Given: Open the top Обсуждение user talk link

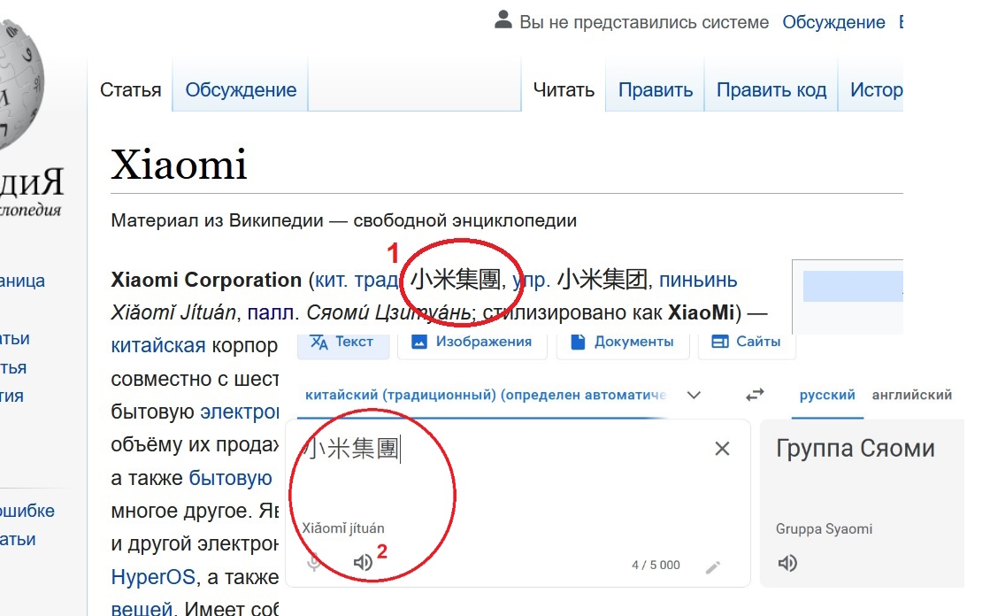Looking at the screenshot, I should click(x=833, y=22).
